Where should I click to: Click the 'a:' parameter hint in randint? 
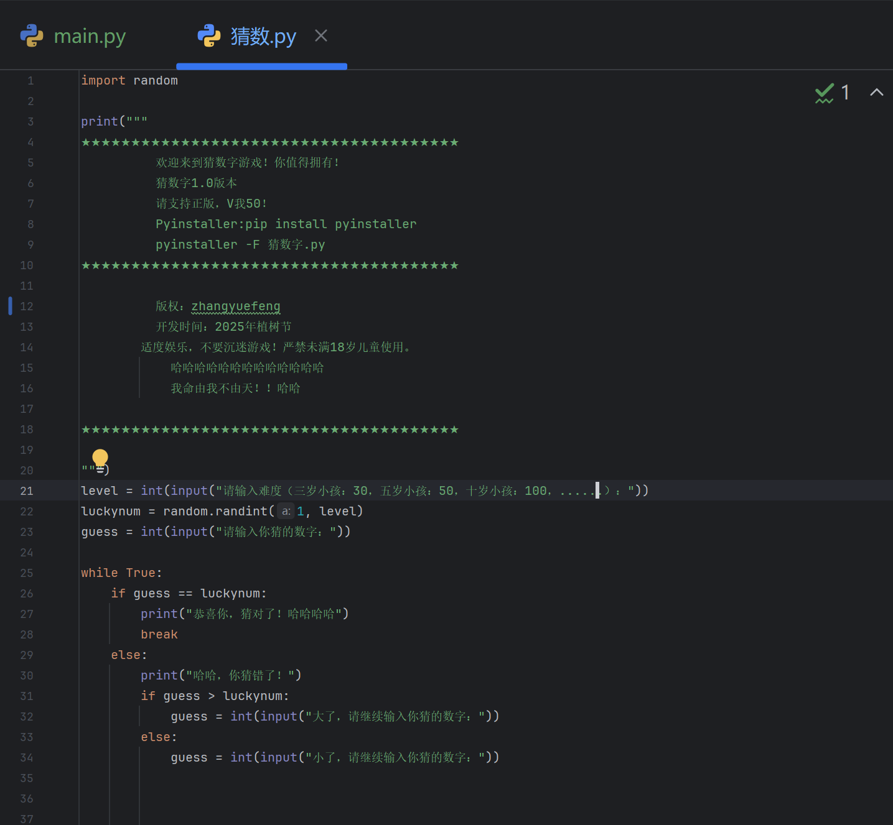pos(286,511)
